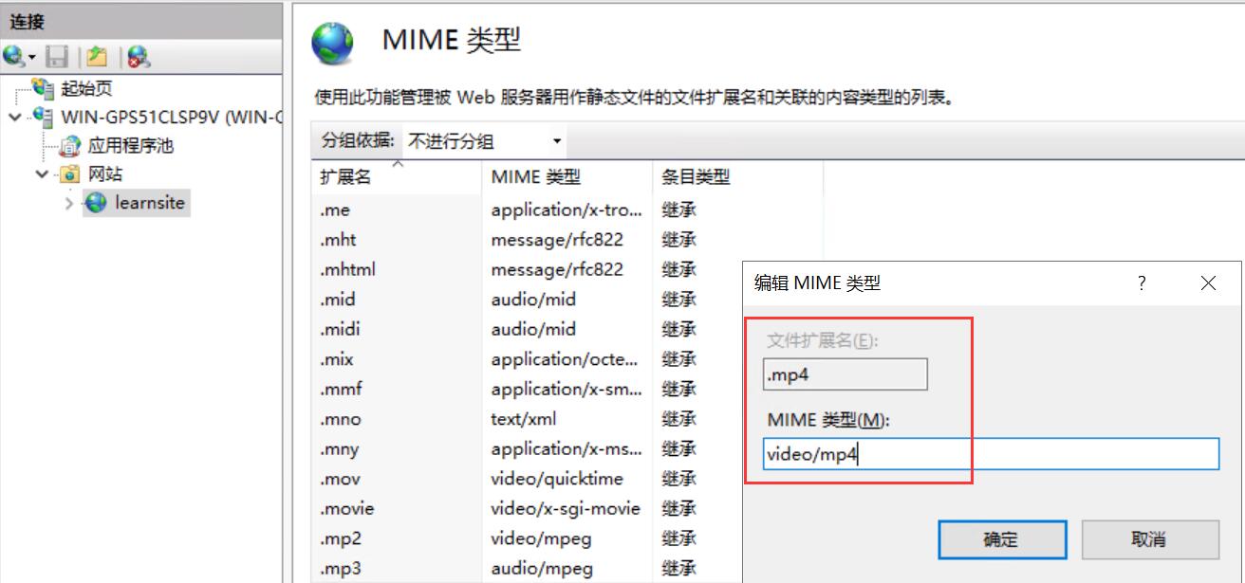
Task: Select the .mp2 extension row
Action: (341, 538)
